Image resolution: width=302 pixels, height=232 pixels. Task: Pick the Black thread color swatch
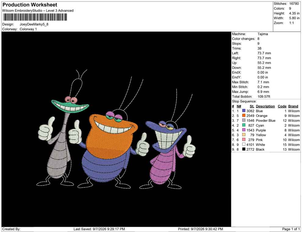point(244,149)
